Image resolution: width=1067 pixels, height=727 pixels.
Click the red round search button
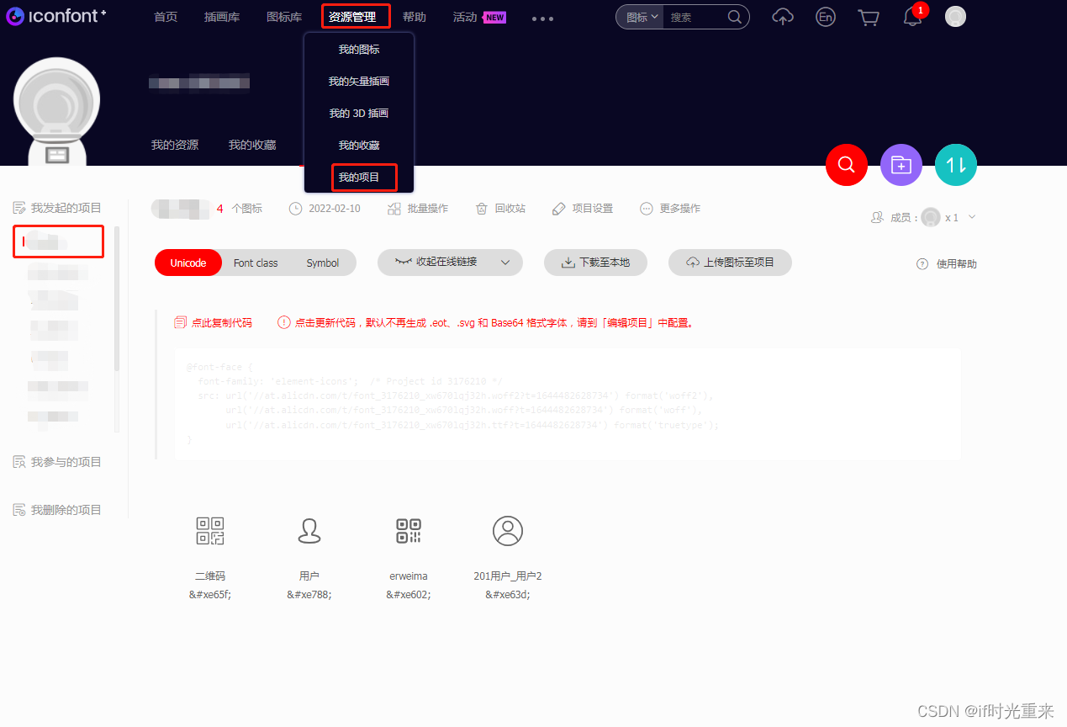point(847,165)
